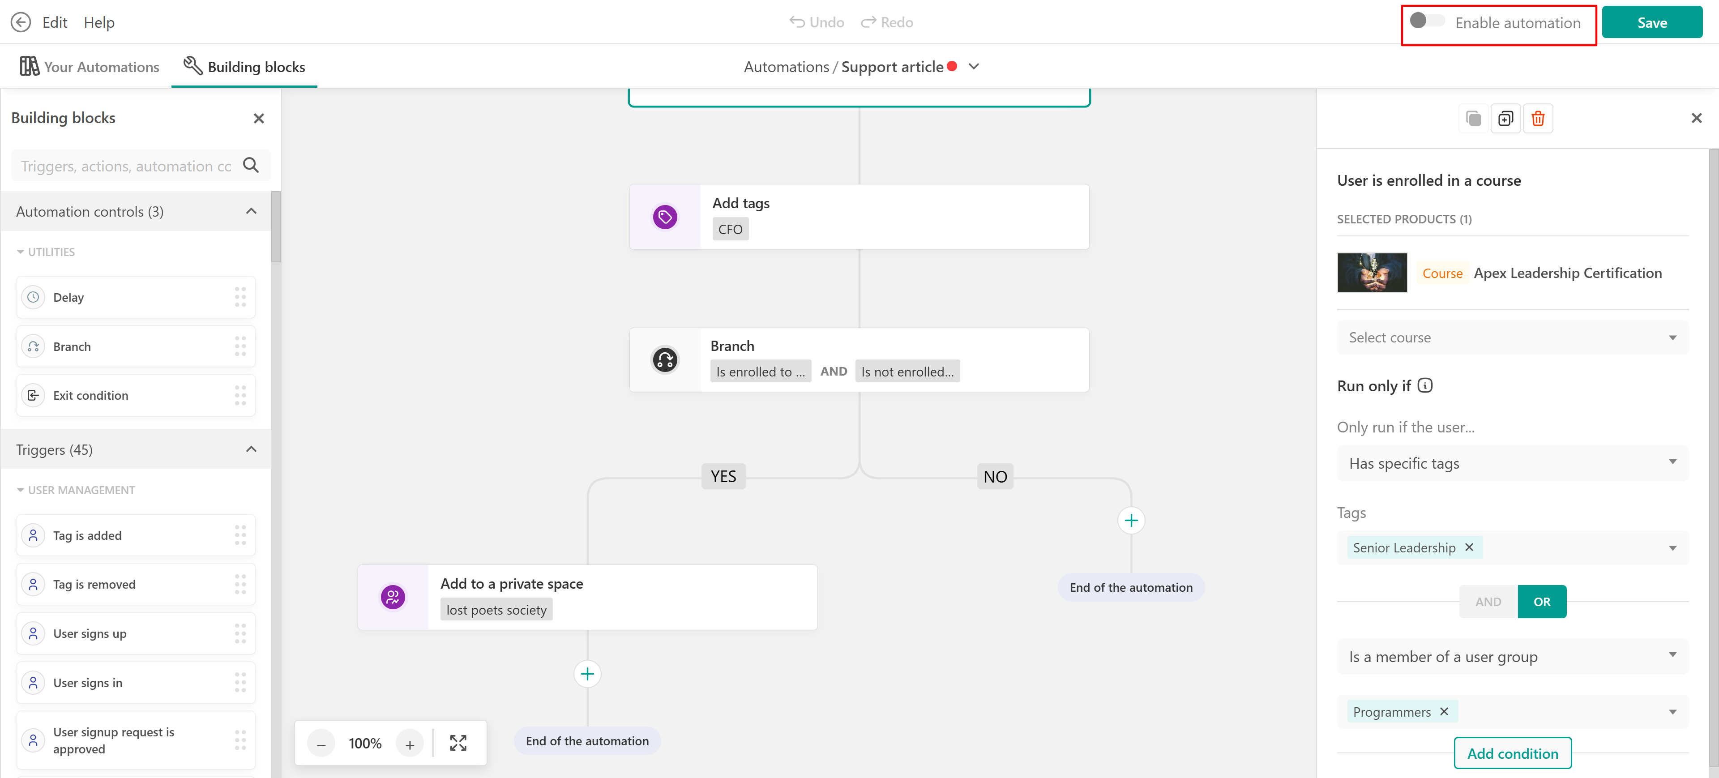Screen dimensions: 1719x778
Task: Click Run only if info icon
Action: (x=1425, y=386)
